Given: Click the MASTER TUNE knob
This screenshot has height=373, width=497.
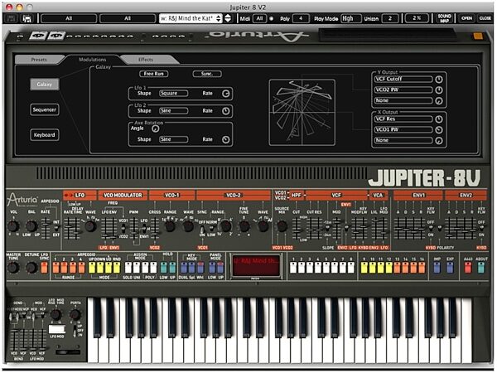Looking at the screenshot, I should (13, 268).
